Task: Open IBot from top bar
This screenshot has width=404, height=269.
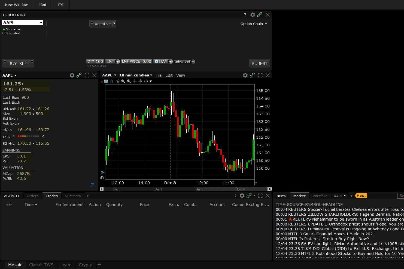Action: pyautogui.click(x=43, y=5)
